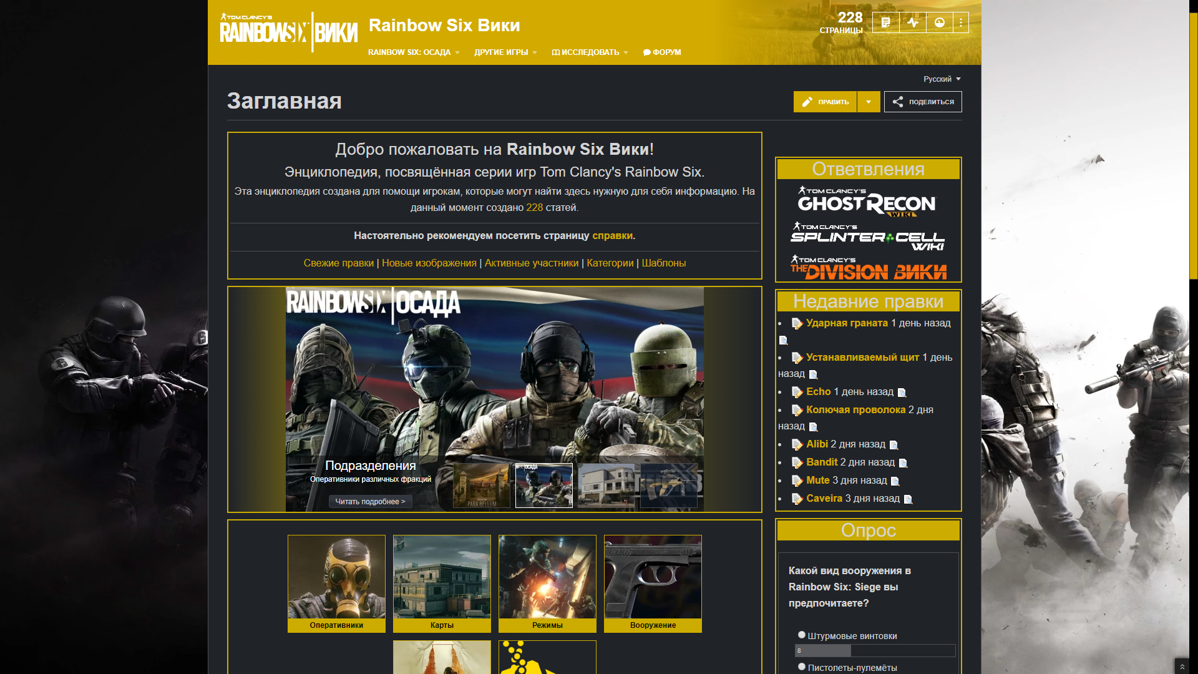The image size is (1198, 674).
Task: Select Para Bellum slider thumbnail
Action: [x=482, y=486]
